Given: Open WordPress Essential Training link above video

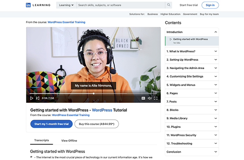Looking at the screenshot, I should click(x=66, y=22).
